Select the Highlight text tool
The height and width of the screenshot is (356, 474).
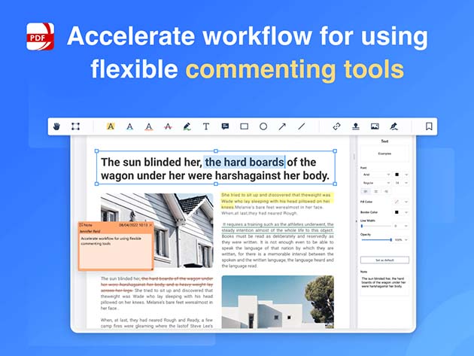tap(111, 126)
